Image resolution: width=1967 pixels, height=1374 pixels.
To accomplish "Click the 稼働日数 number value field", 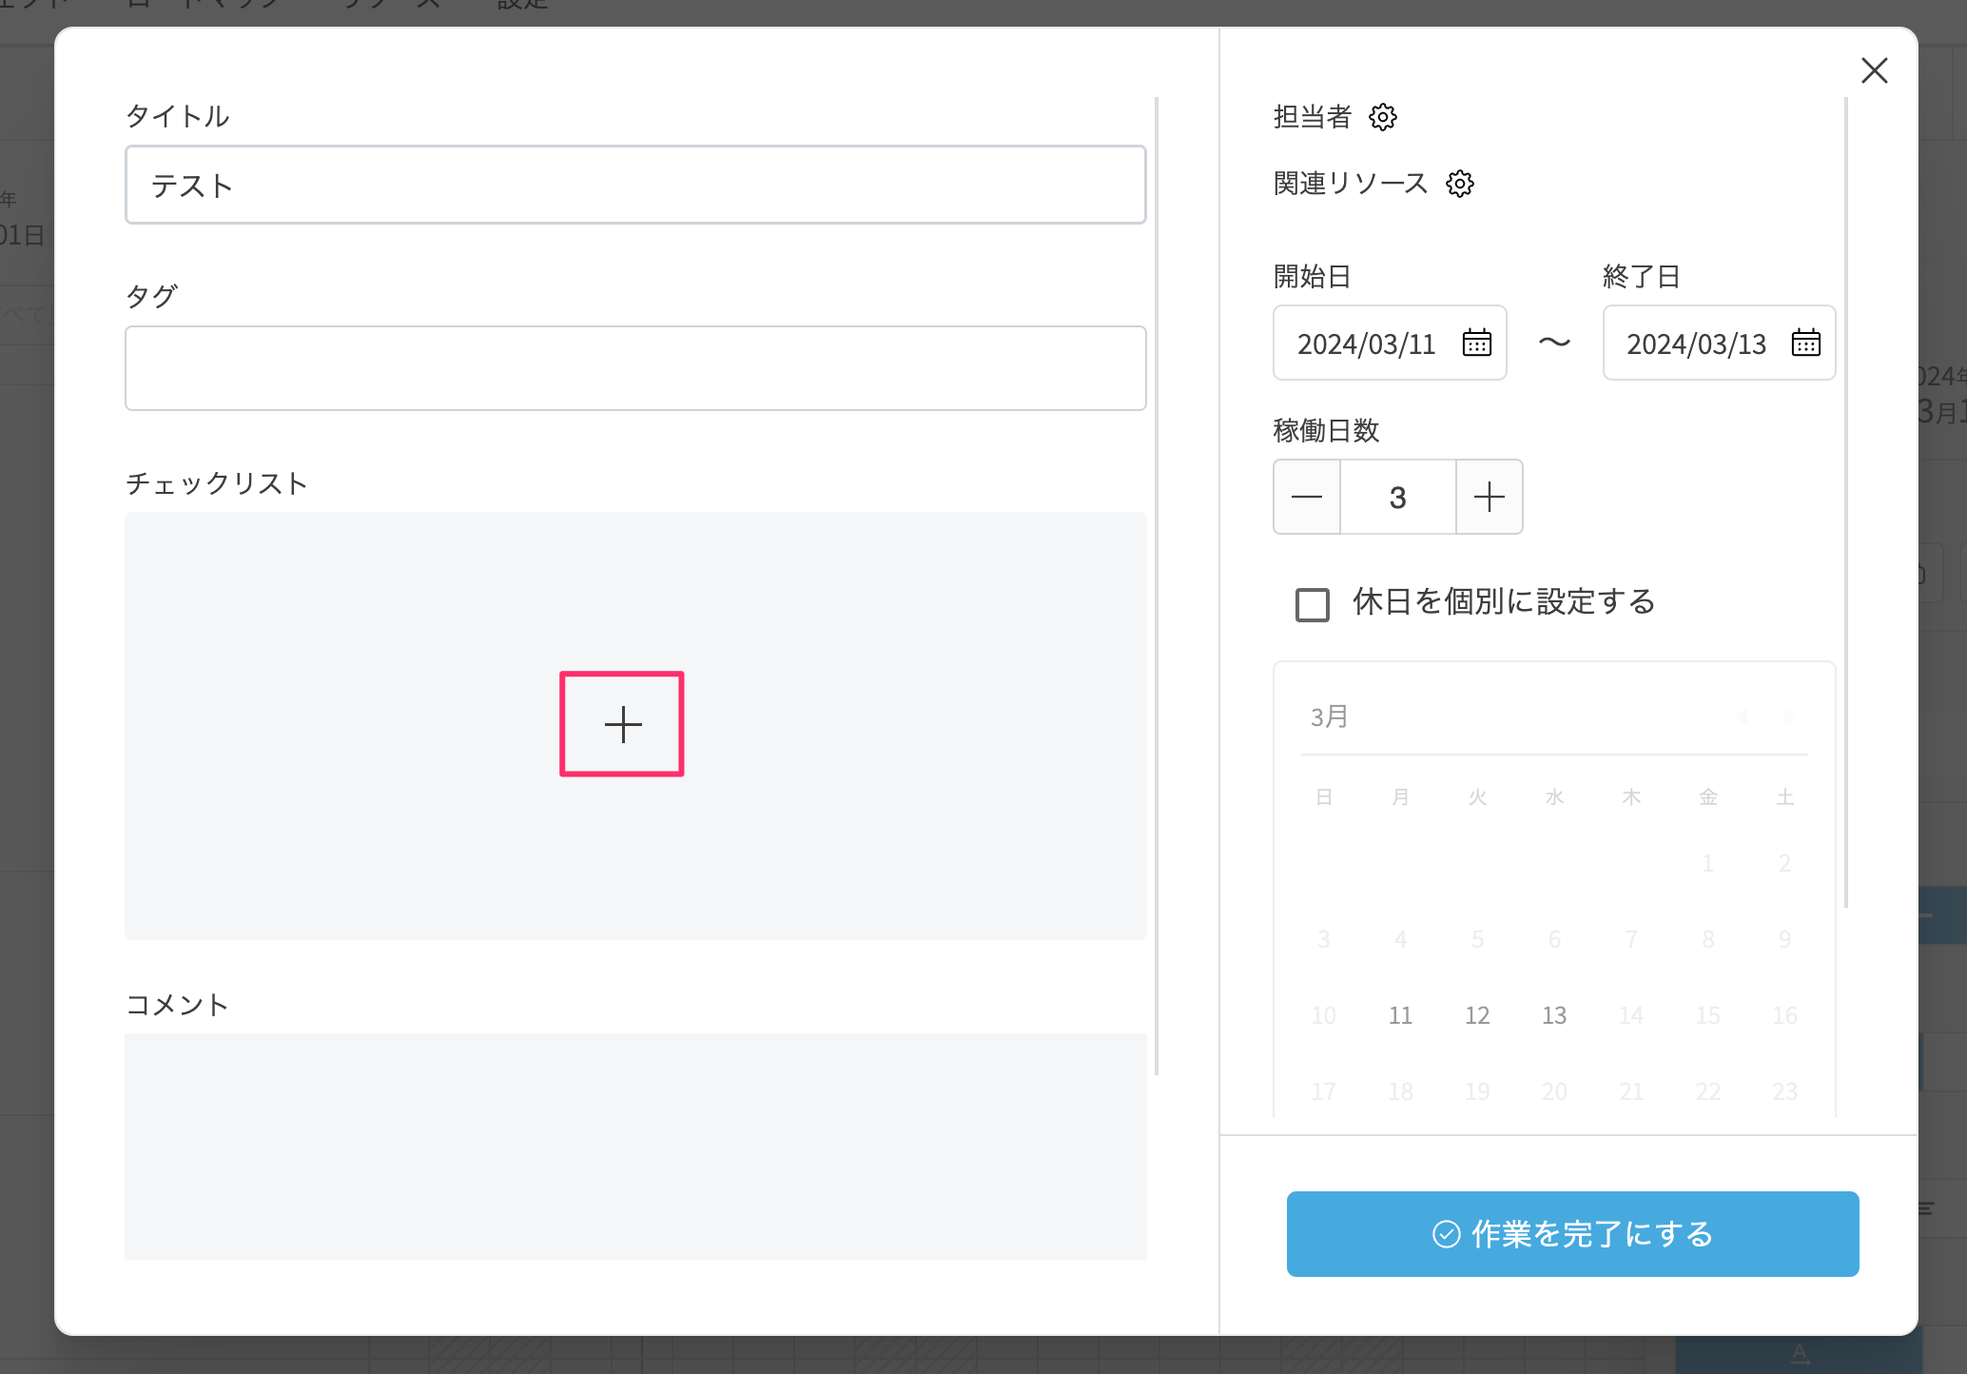I will tap(1397, 497).
